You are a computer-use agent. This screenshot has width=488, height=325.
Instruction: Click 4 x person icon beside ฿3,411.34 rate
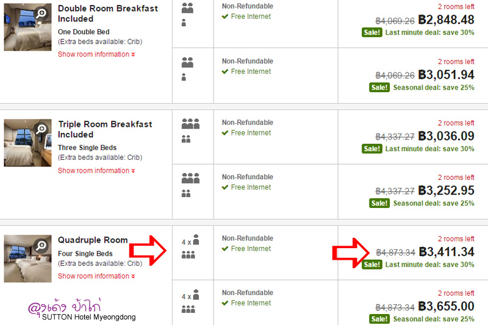click(190, 240)
